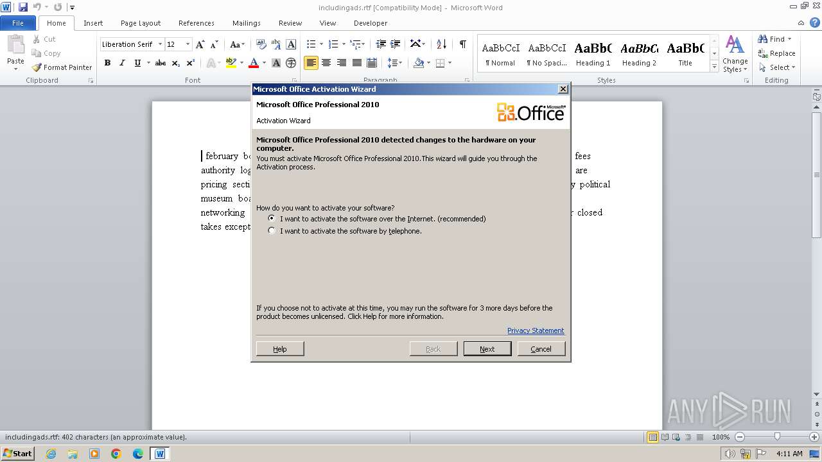
Task: Click the zoom in plus button
Action: pos(814,437)
